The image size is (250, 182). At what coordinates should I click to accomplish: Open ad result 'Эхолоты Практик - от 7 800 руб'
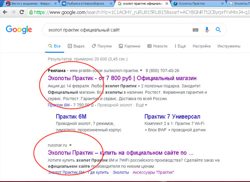[x=122, y=78]
